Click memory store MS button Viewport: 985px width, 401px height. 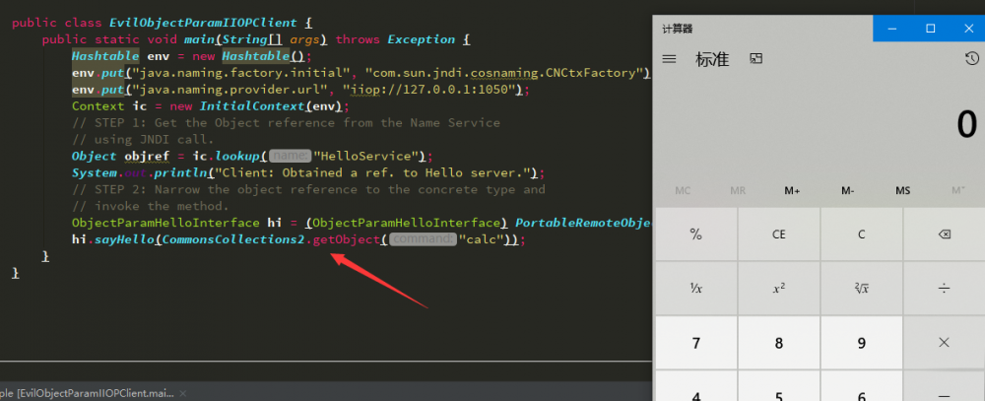coord(902,190)
